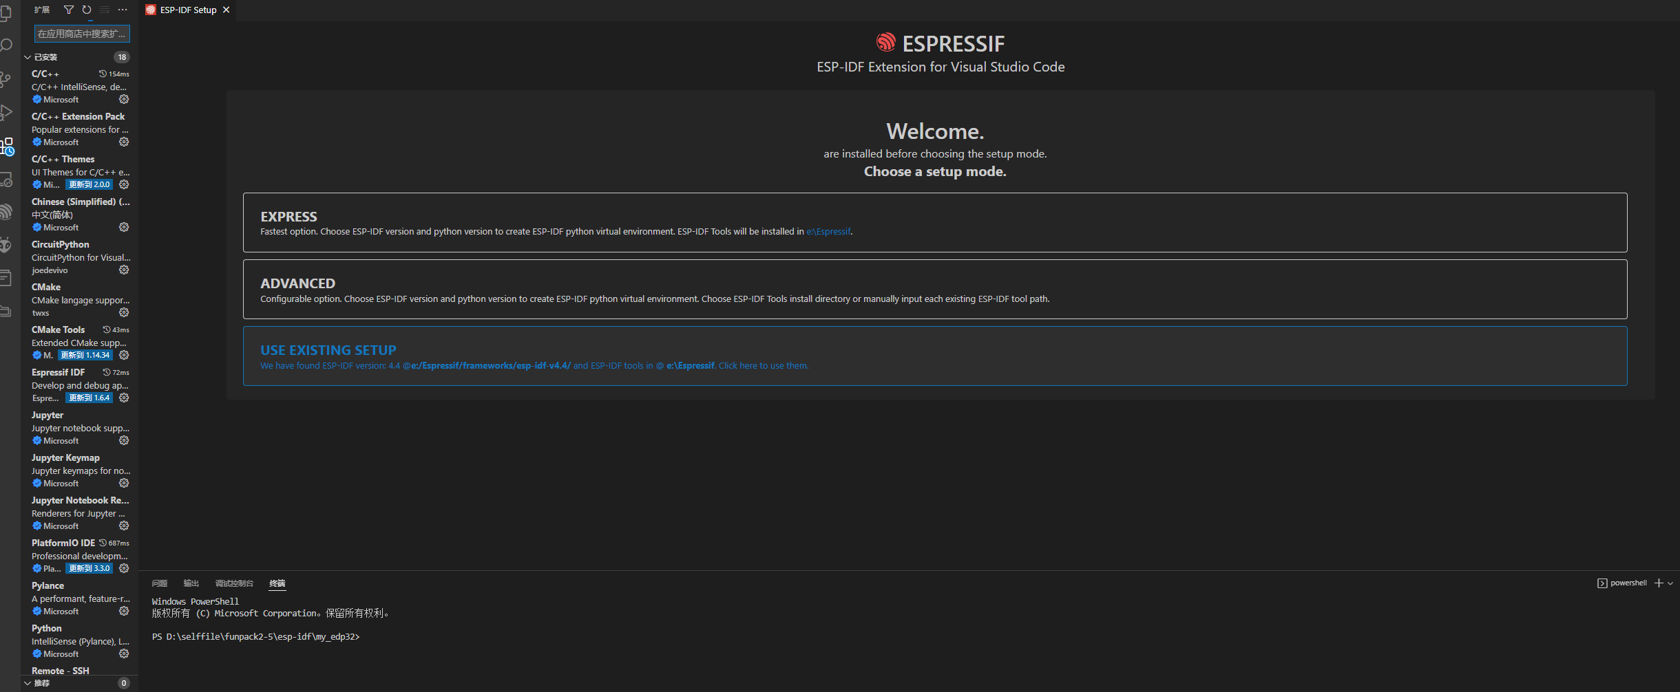This screenshot has height=692, width=1680.
Task: Close the ESP-IDF Setup tab
Action: point(226,10)
